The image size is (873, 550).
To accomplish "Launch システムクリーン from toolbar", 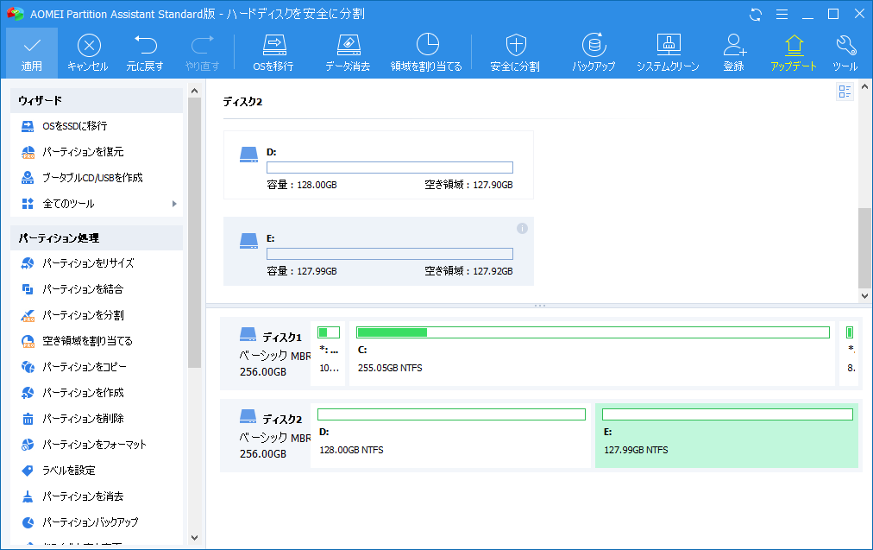I will pyautogui.click(x=668, y=53).
